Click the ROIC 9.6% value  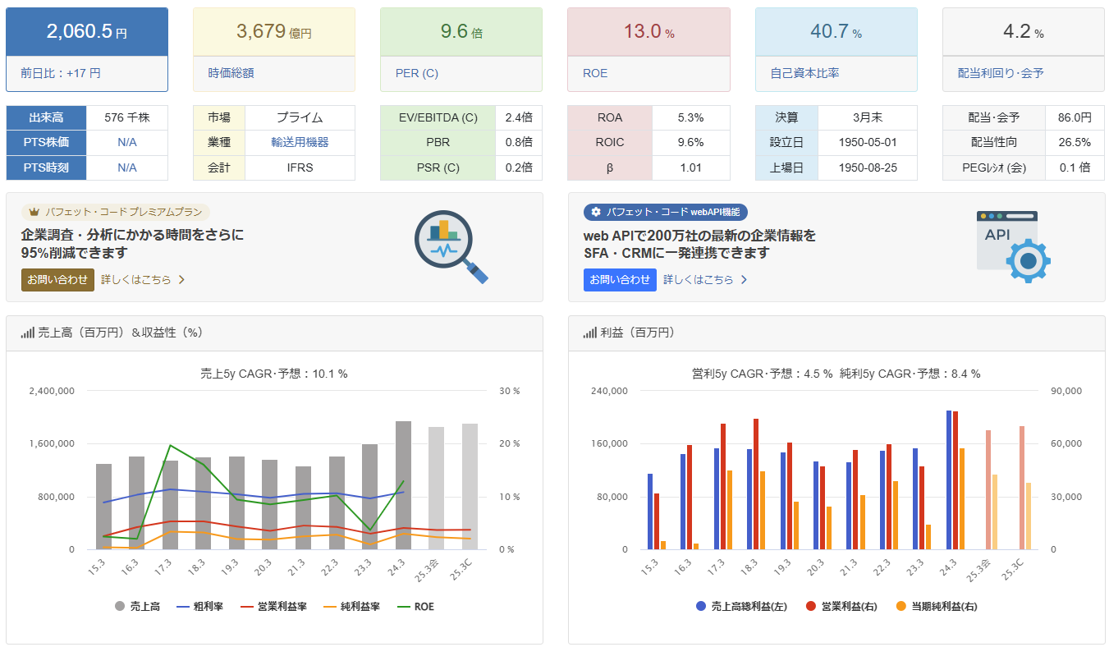[691, 143]
